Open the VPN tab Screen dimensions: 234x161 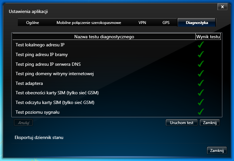pos(142,23)
